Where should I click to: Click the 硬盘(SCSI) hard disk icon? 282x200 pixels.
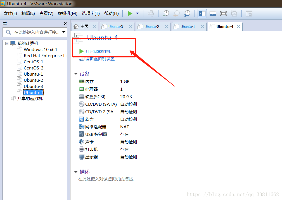(82, 97)
